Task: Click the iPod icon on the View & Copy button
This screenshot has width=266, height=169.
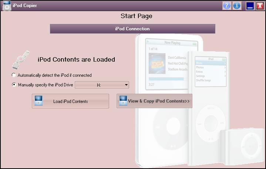Action: point(123,101)
